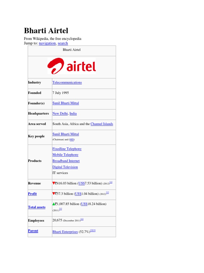The height and width of the screenshot is (273, 204).
Task: Click the green increase arrow in Total assets row
Action: click(54, 204)
